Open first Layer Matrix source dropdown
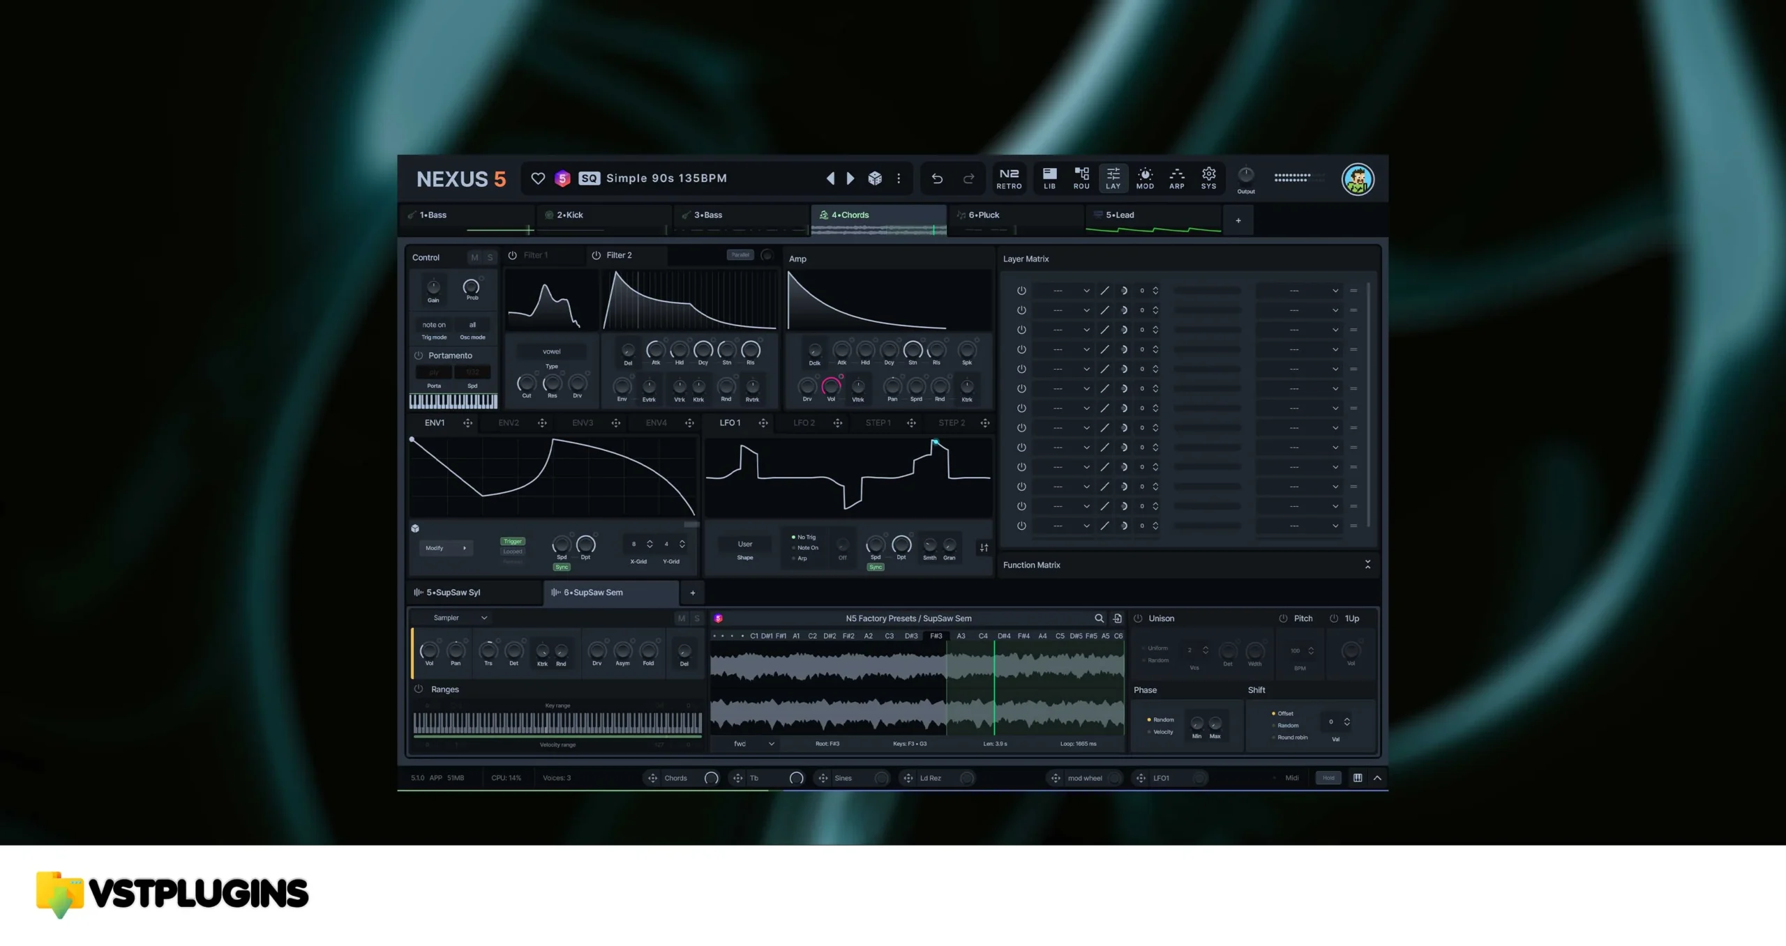This screenshot has width=1786, height=946. (1063, 291)
